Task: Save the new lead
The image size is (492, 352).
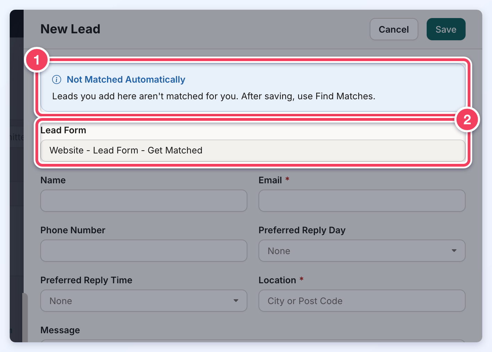Action: [x=446, y=29]
